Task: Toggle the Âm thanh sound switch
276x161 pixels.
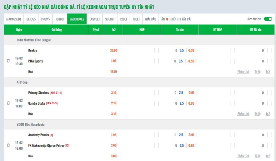Action: [268, 19]
